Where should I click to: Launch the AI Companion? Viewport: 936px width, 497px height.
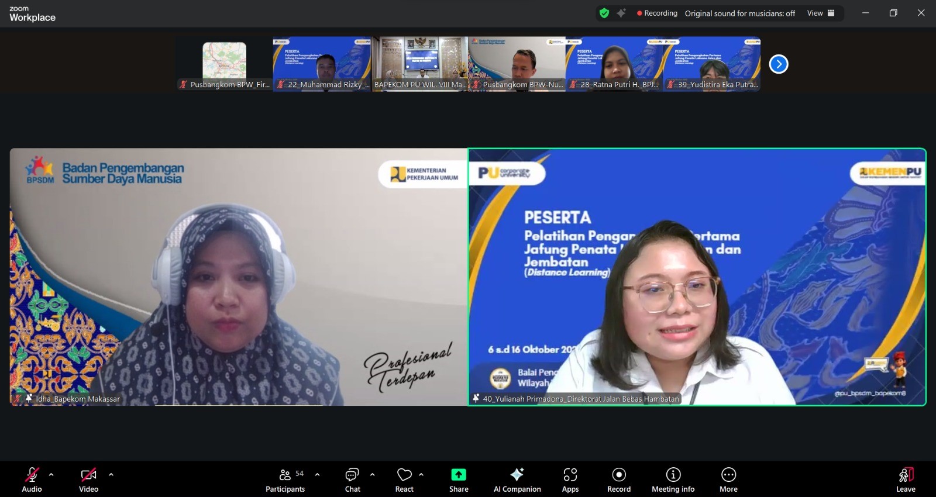coord(517,479)
